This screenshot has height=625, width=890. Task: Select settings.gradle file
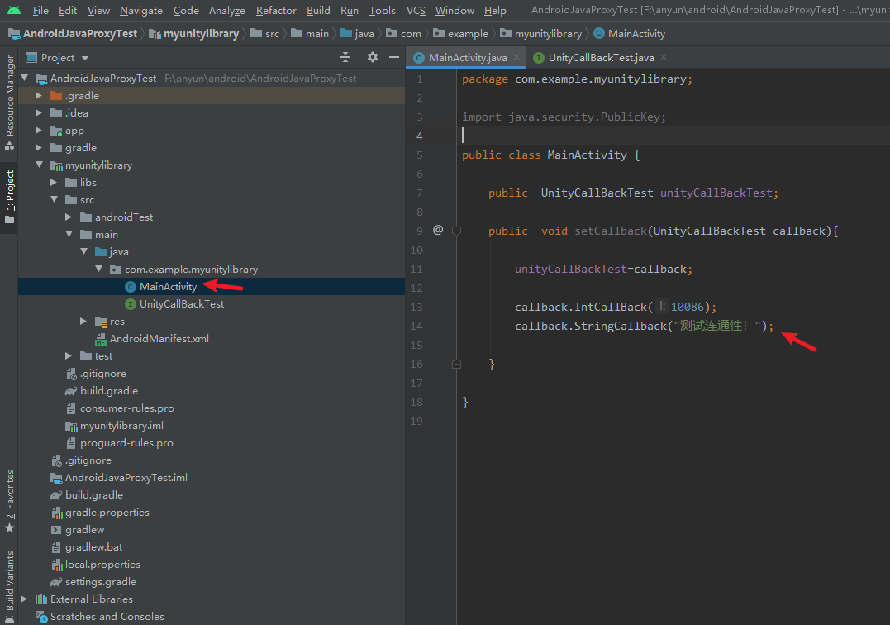click(101, 582)
